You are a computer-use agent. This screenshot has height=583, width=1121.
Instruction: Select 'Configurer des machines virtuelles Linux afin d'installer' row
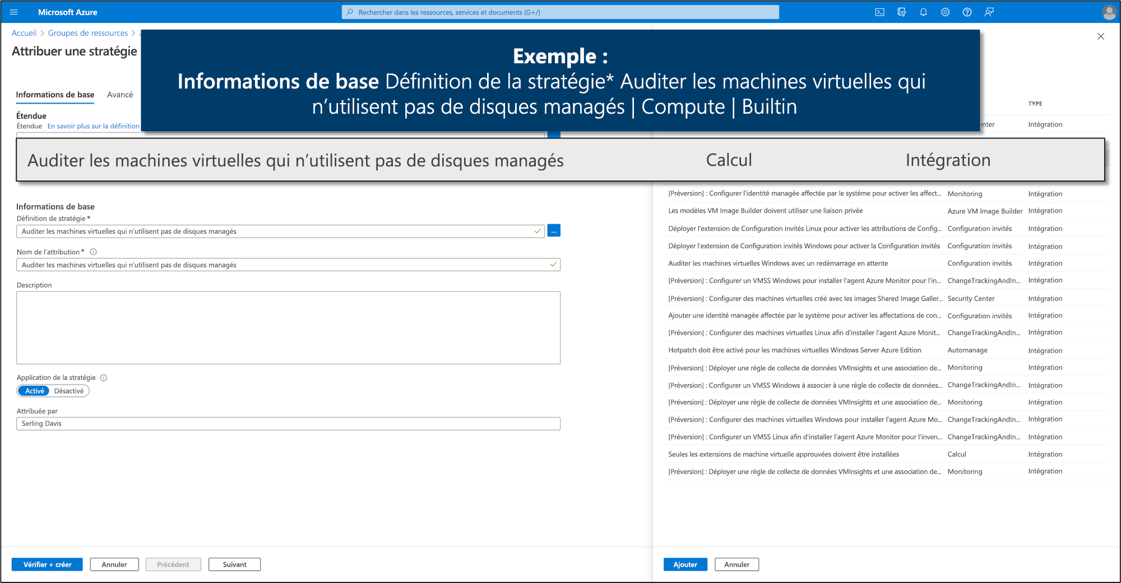click(886, 333)
